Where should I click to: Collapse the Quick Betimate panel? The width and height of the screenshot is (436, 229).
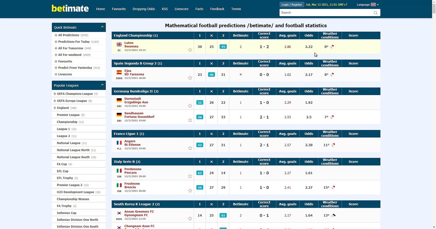102,27
